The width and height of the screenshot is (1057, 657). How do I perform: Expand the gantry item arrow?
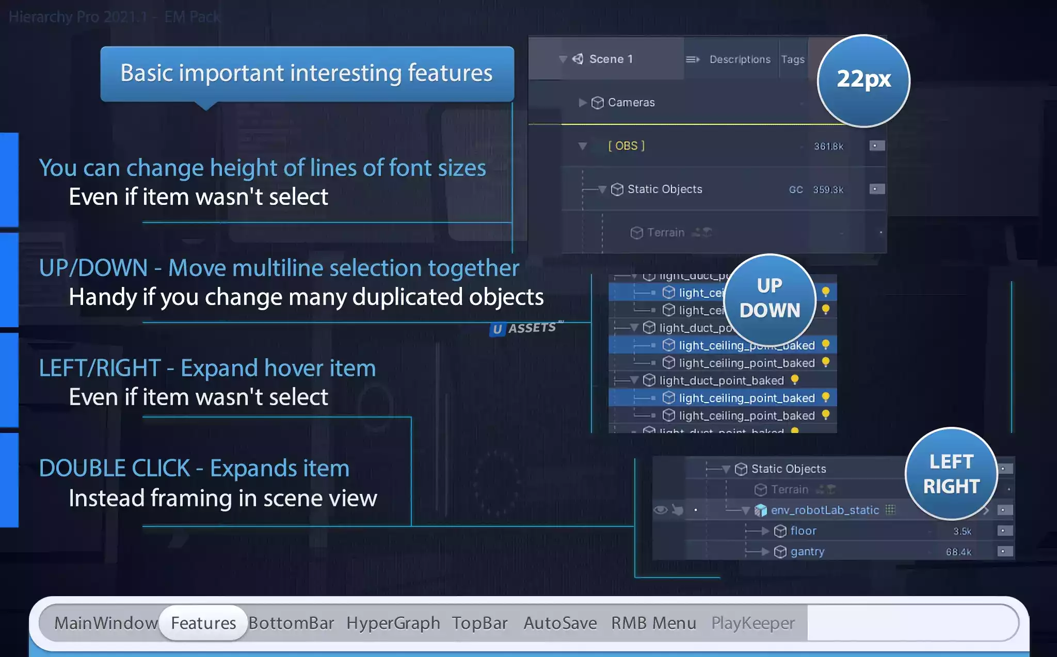pos(765,552)
